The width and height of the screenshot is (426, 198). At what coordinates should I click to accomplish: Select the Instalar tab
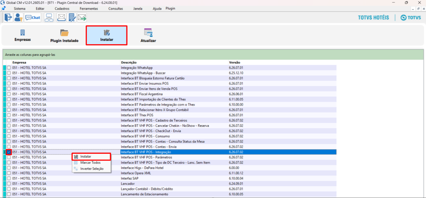coord(107,35)
